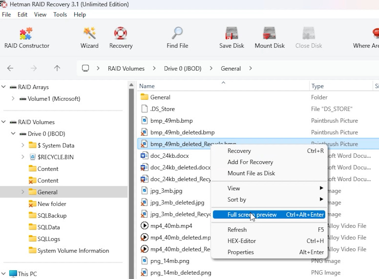
Task: Click the .DS_Store file icon
Action: pos(144,109)
